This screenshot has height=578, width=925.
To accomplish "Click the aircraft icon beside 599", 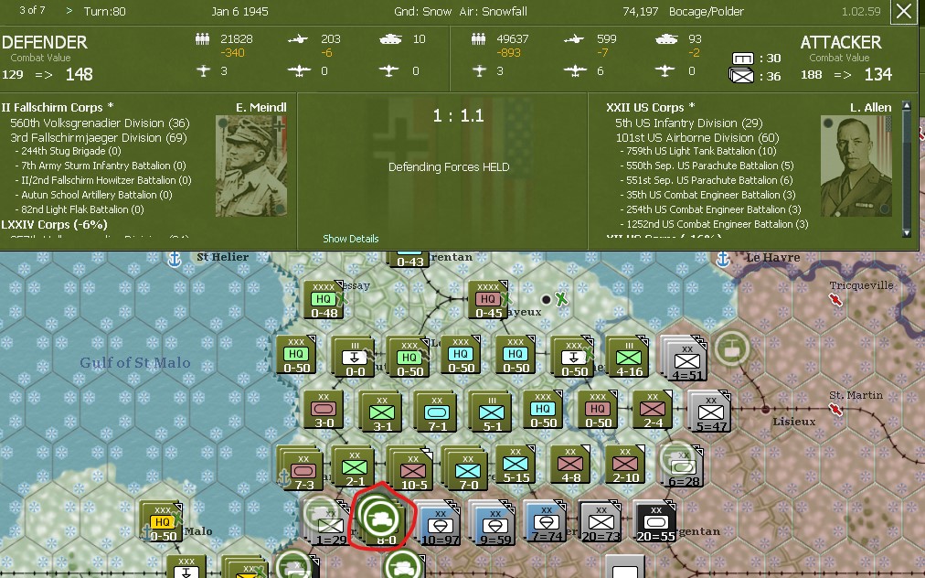I will [576, 39].
